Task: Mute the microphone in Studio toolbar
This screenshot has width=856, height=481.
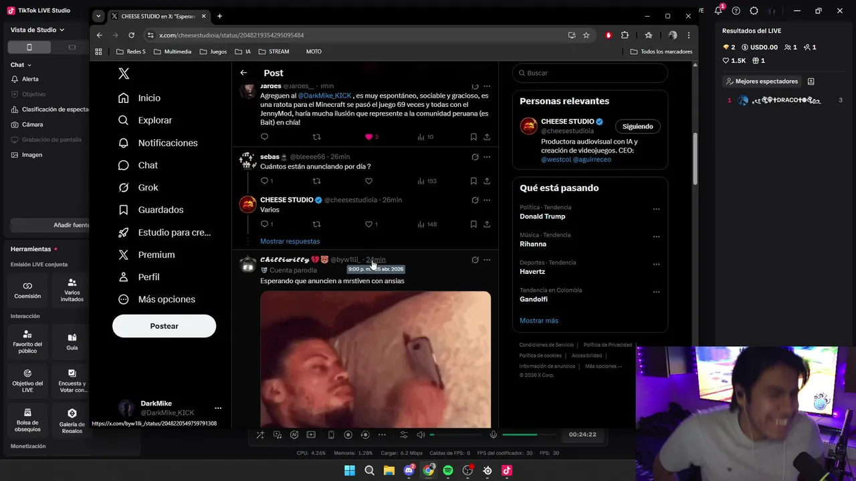Action: tap(494, 435)
